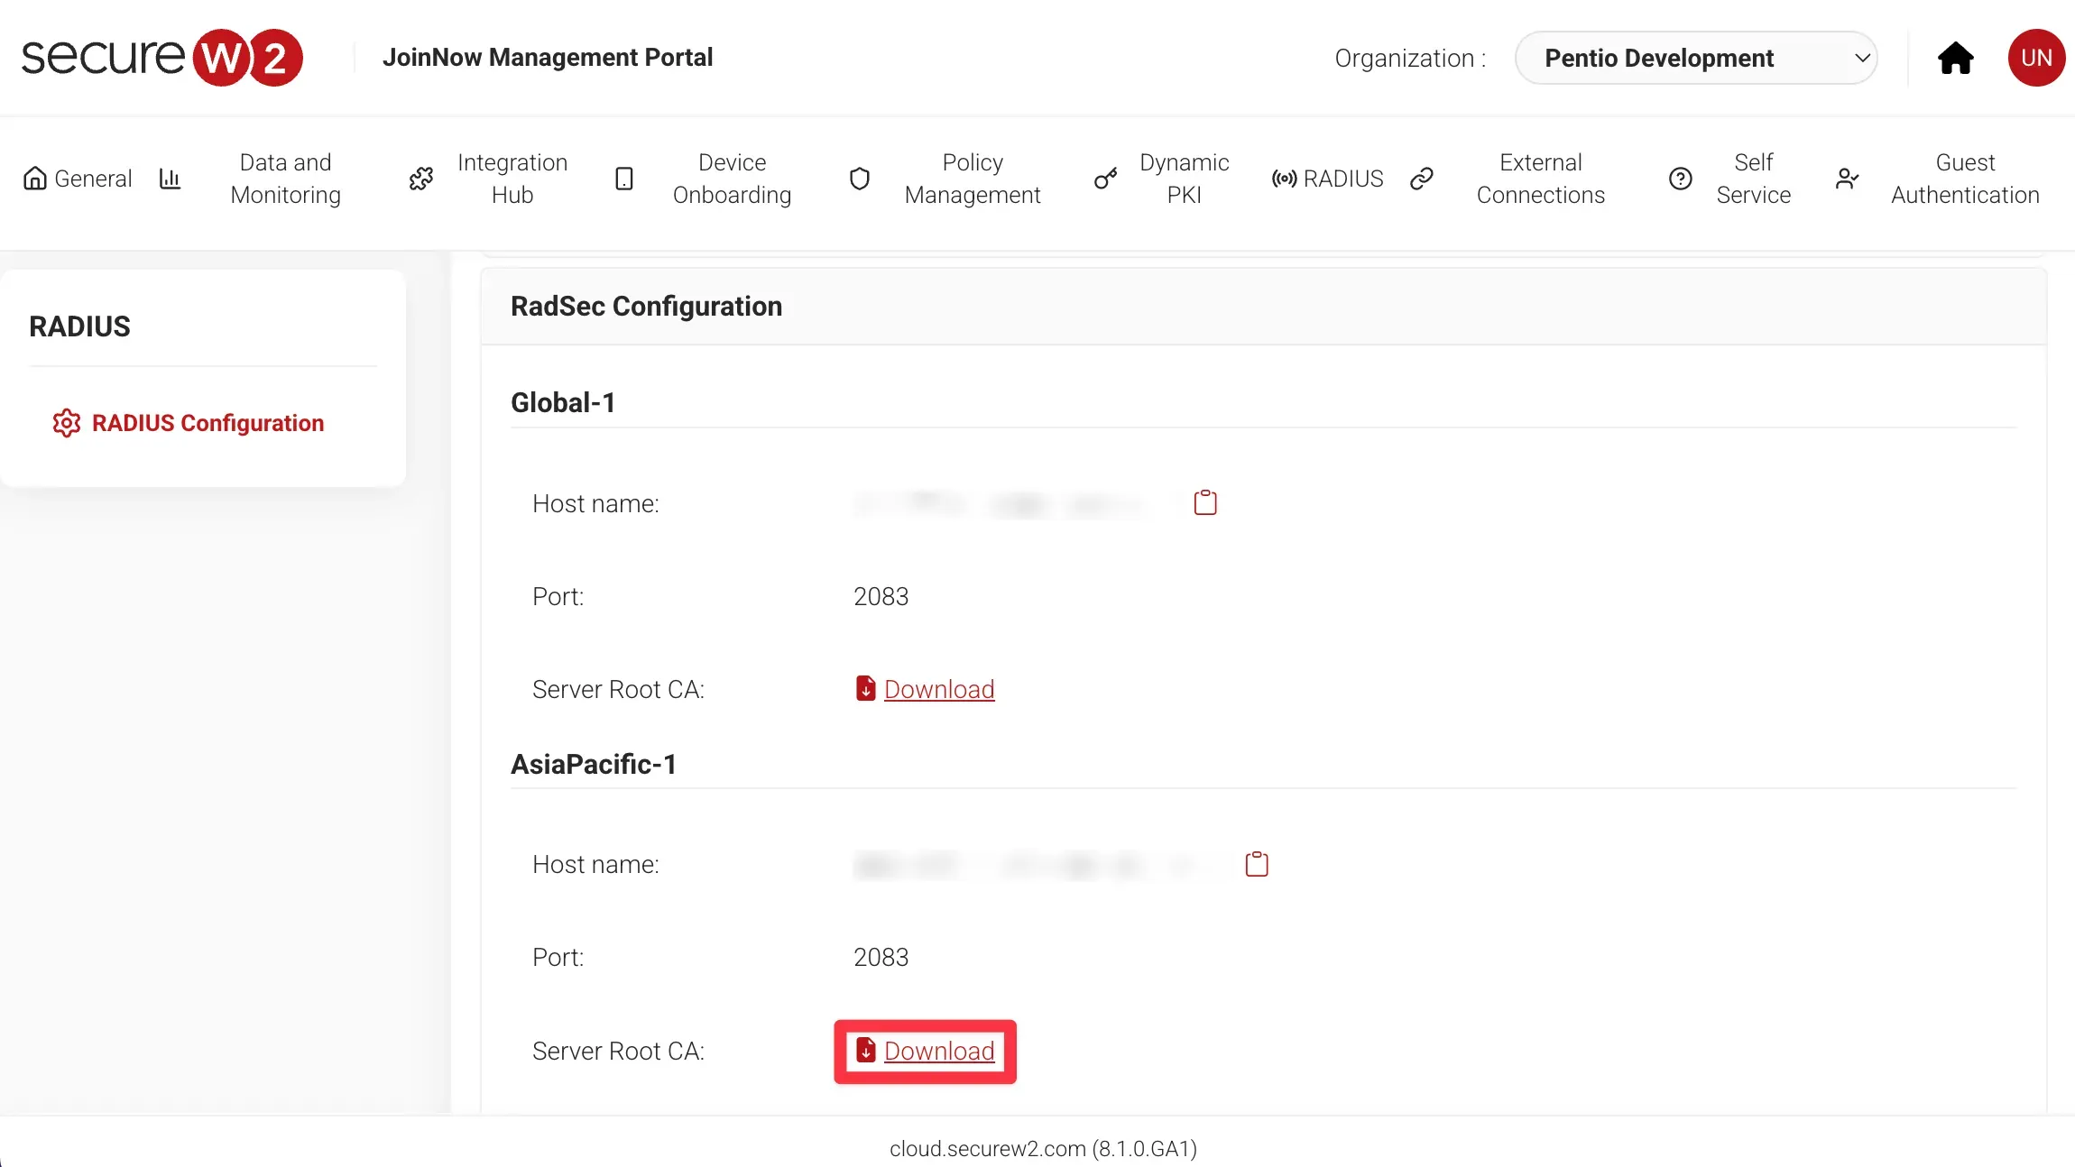The height and width of the screenshot is (1167, 2075).
Task: Click the SecureW2 logo
Action: 162,58
